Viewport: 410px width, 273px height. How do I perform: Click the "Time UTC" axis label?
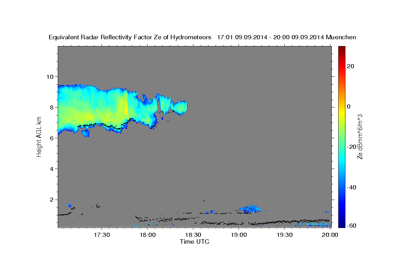coord(194,242)
